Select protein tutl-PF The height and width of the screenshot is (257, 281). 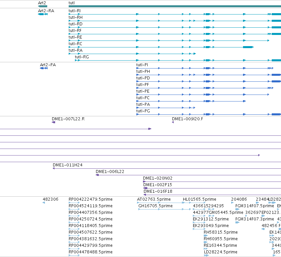pos(142,85)
